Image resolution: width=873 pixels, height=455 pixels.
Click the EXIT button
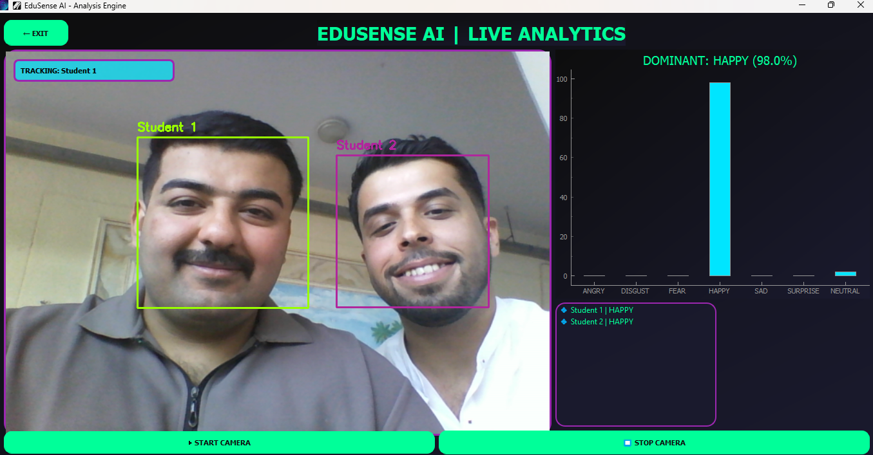coord(36,33)
